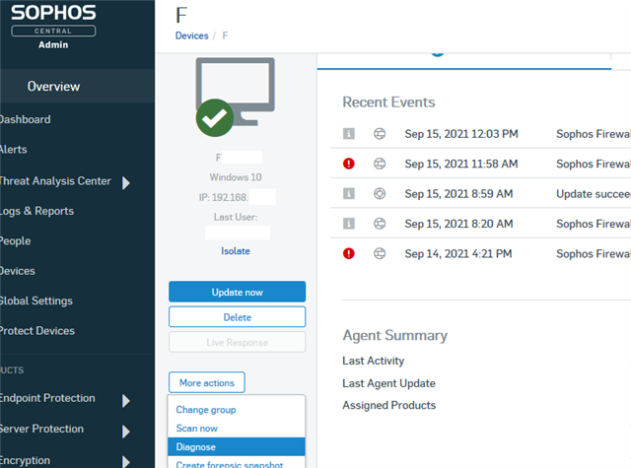Expand the Encryption arrow
The width and height of the screenshot is (631, 468).
126,462
